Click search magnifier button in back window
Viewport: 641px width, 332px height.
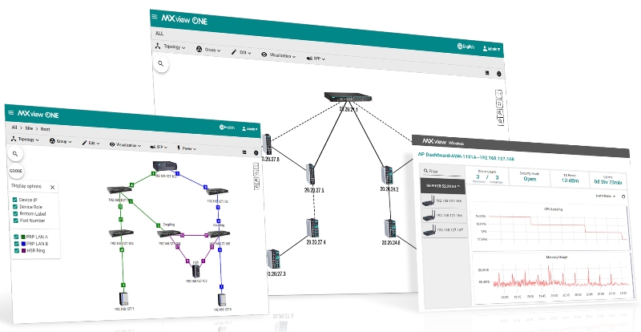[161, 64]
